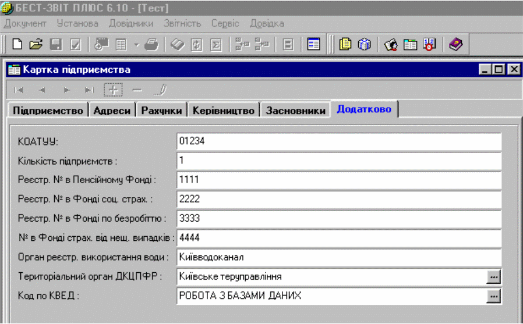Image resolution: width=523 pixels, height=324 pixels.
Task: Click the blue 3D box toolbar icon
Action: (365, 45)
